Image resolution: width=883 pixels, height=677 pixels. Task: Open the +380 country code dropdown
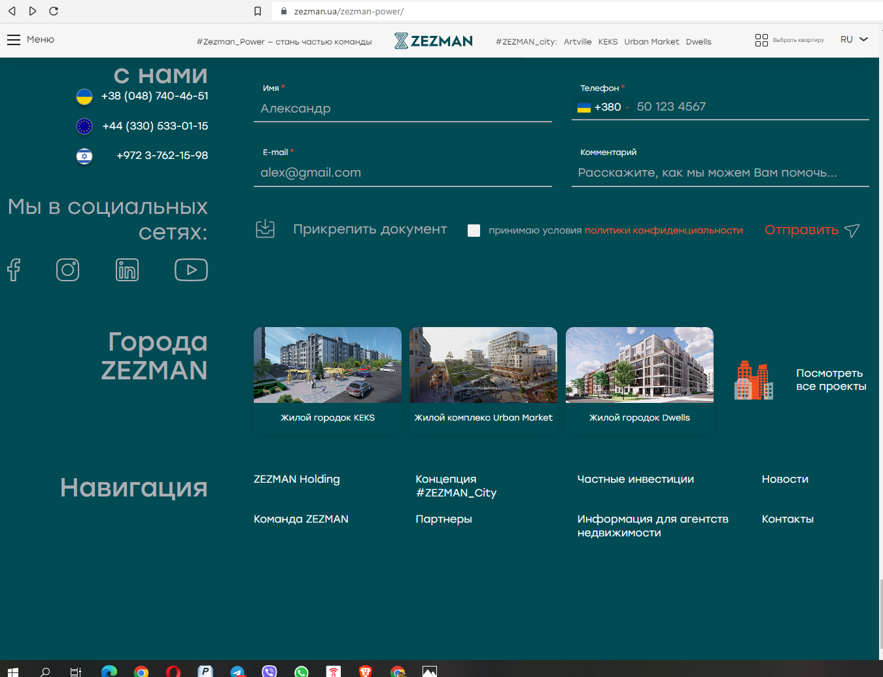point(603,107)
